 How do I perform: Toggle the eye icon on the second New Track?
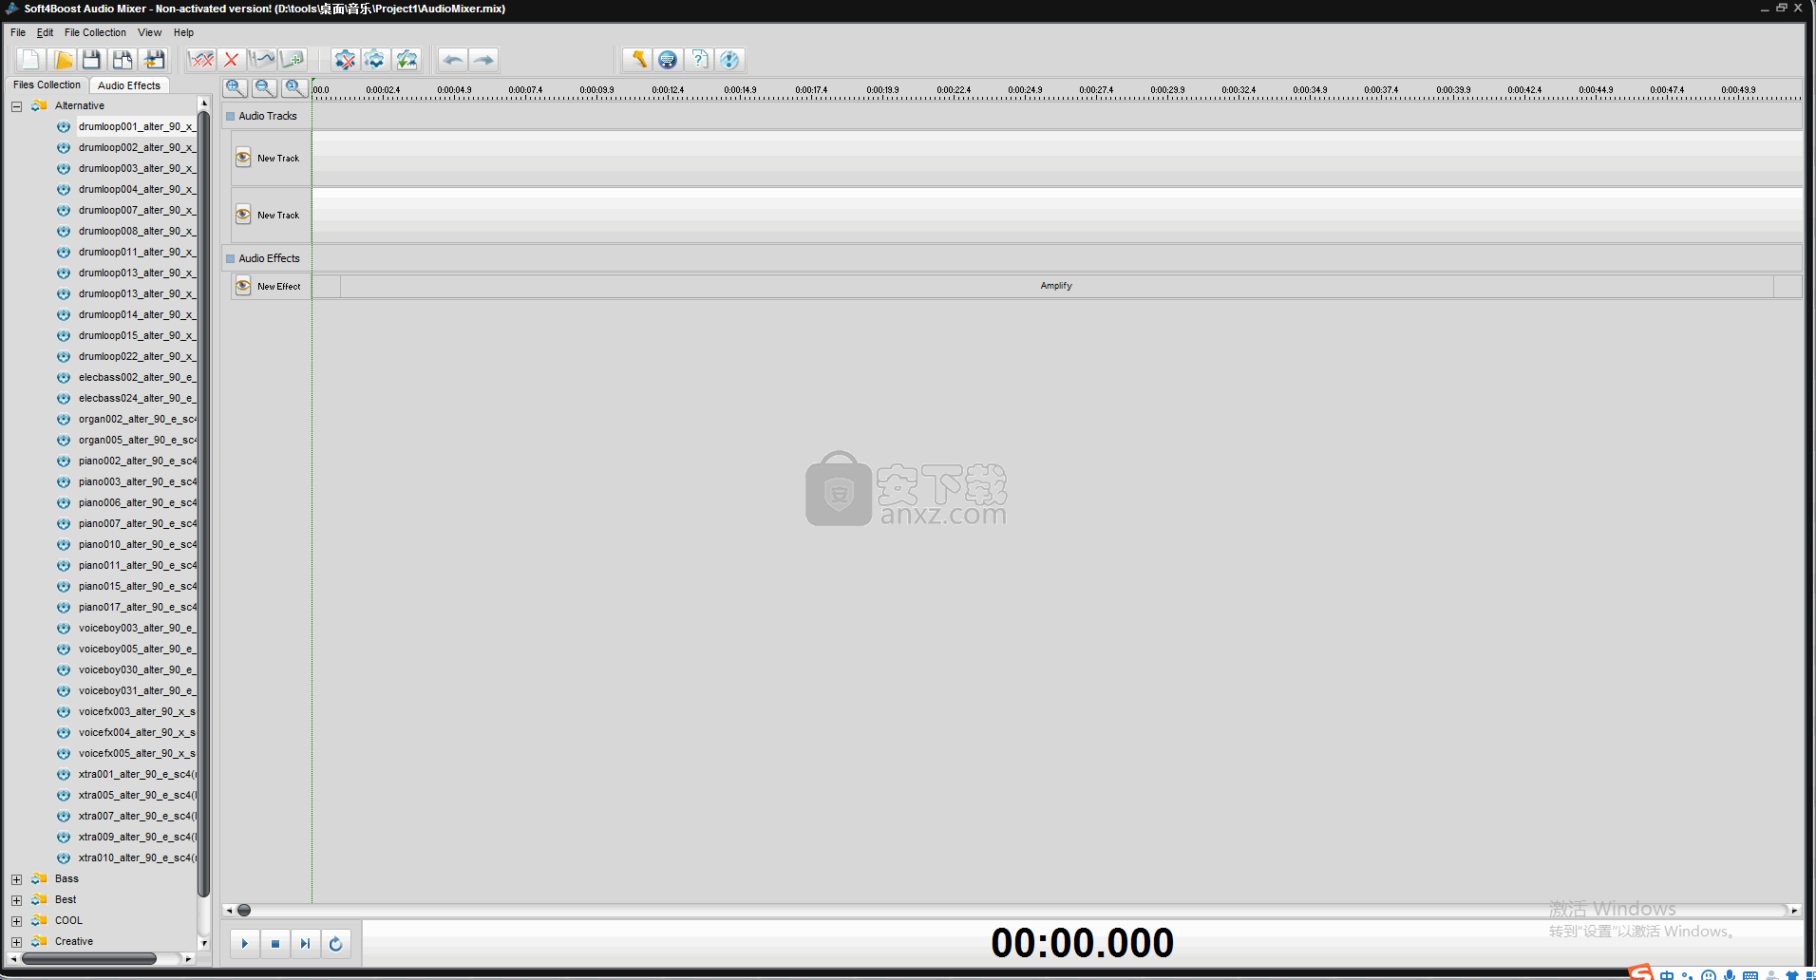[243, 215]
